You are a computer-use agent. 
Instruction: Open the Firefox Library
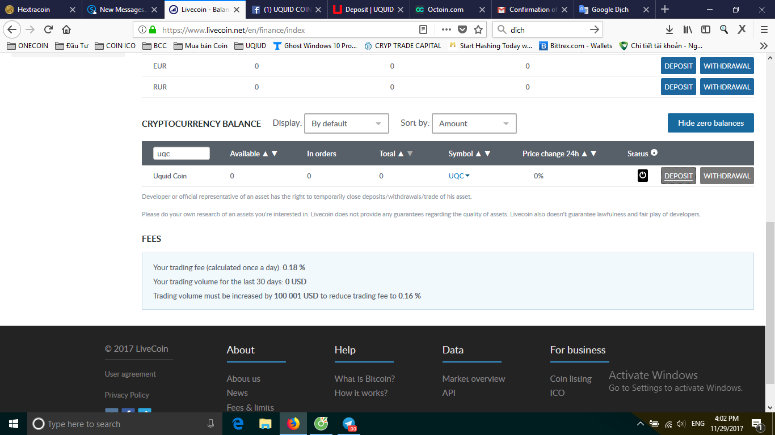pos(688,29)
